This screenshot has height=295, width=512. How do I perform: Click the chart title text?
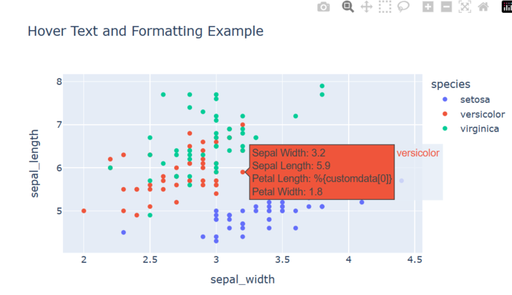145,31
